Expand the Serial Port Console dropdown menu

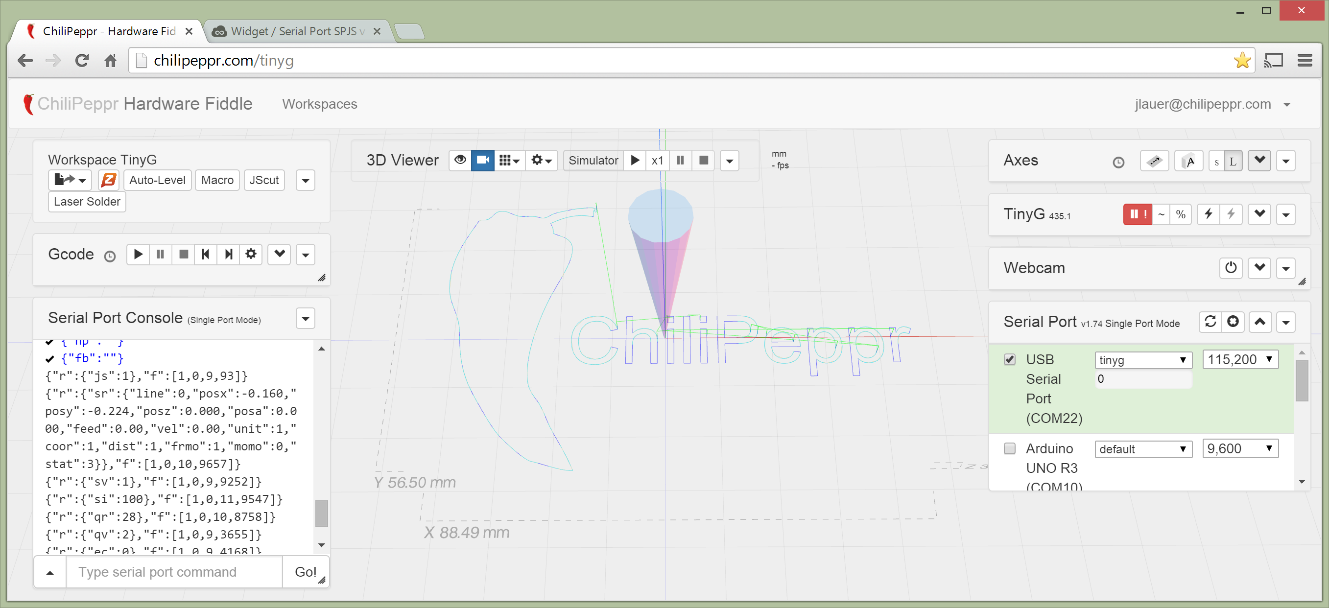click(x=306, y=319)
